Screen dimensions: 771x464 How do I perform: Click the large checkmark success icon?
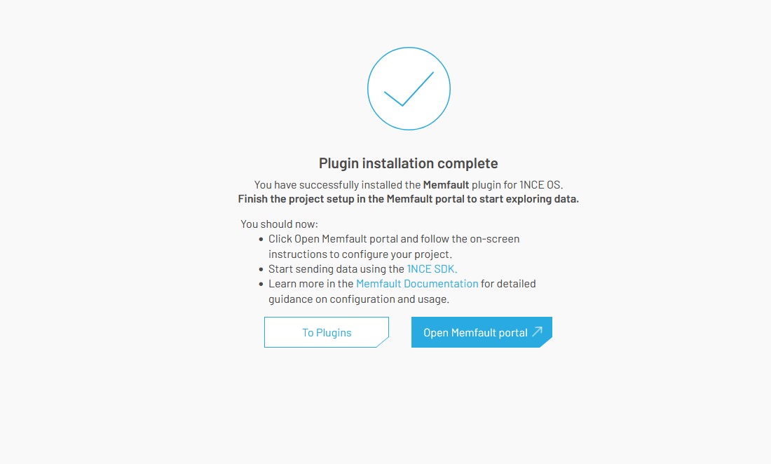tap(409, 88)
